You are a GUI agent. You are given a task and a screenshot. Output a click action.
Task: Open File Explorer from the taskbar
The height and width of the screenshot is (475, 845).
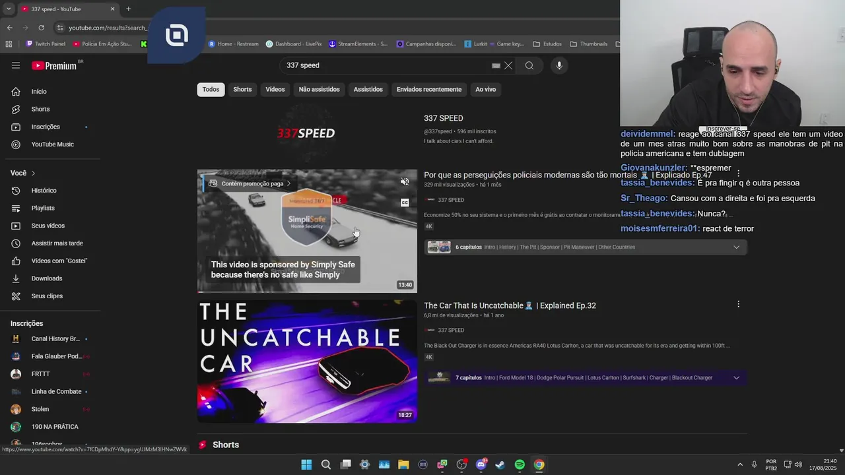coord(403,464)
